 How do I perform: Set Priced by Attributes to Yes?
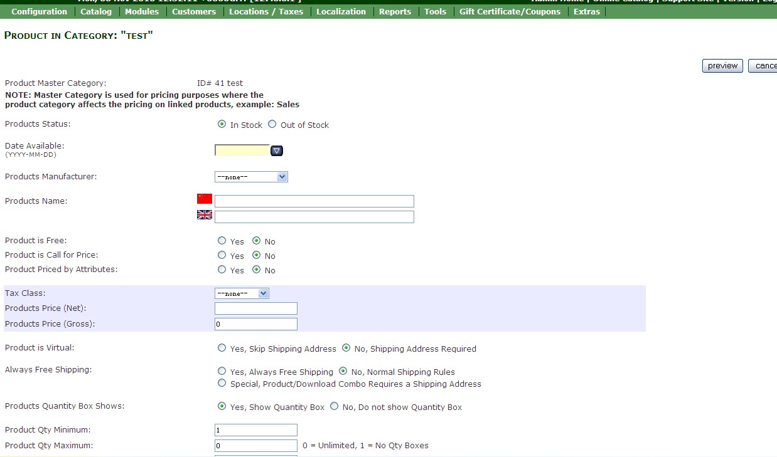[222, 270]
